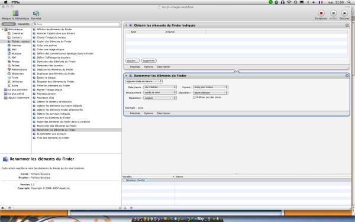Viewport: 355px width, 222px height.
Task: Select action Nouveau dossier
Action: tap(44, 94)
